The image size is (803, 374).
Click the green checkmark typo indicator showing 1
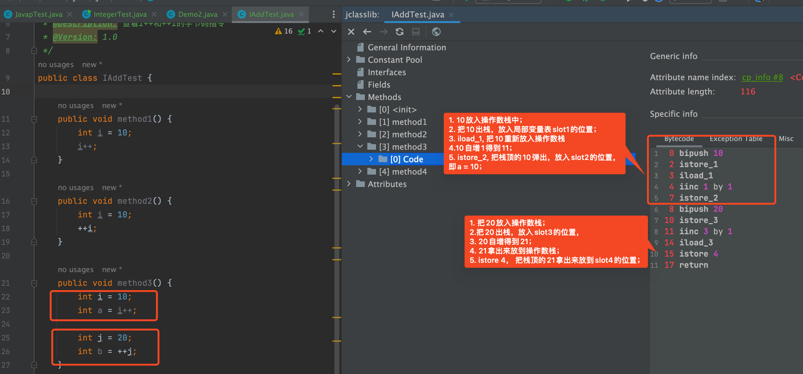tap(305, 31)
